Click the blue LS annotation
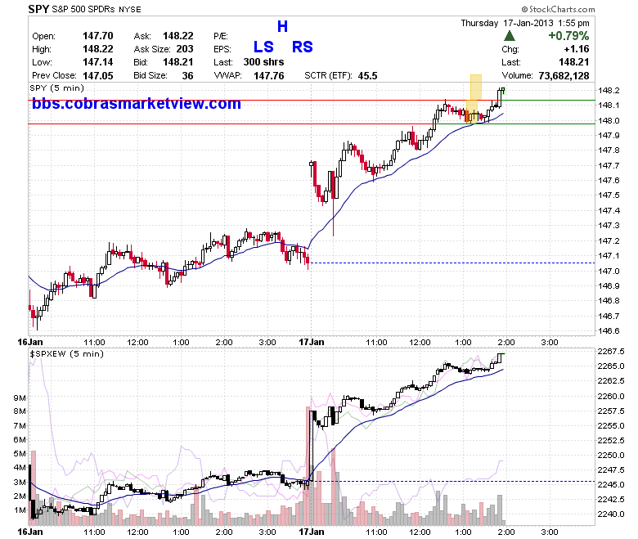This screenshot has width=638, height=539. click(x=263, y=47)
